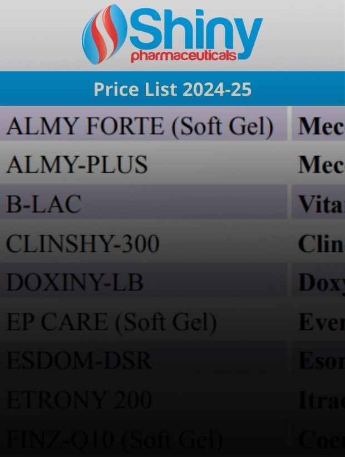Click the DOXINY-LB product name

coord(75,282)
